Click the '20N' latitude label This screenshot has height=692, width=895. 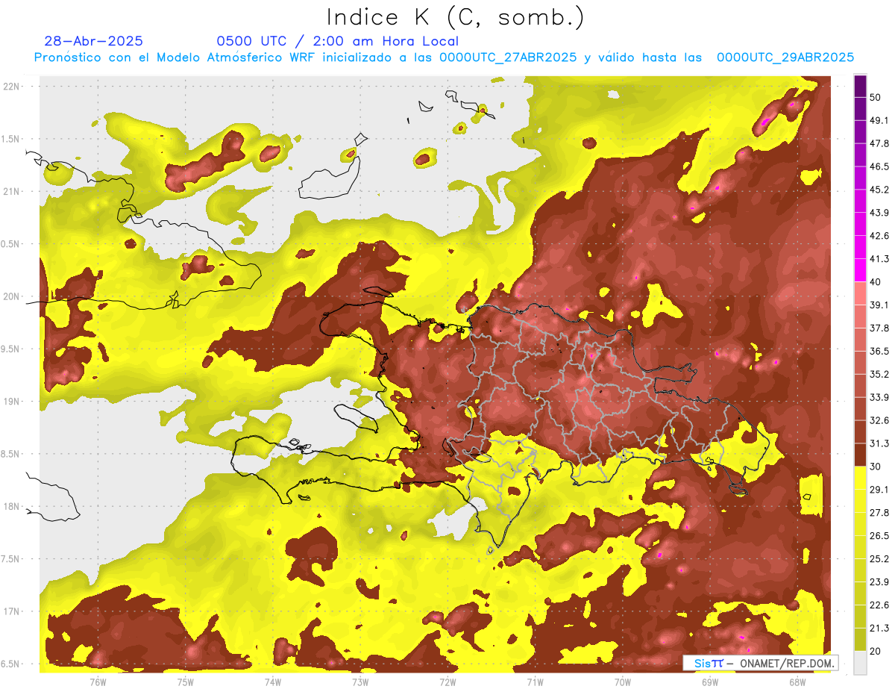(x=11, y=296)
